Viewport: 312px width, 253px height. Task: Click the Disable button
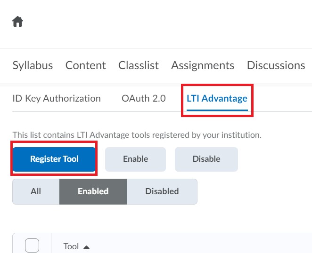click(206, 159)
